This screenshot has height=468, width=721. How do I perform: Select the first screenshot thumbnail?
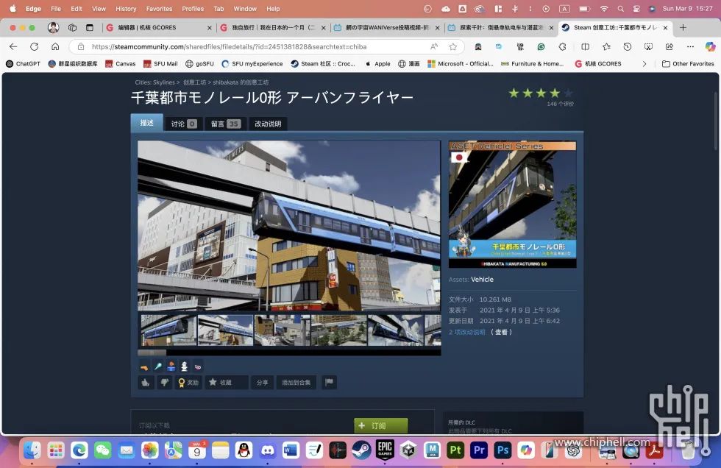[168, 330]
